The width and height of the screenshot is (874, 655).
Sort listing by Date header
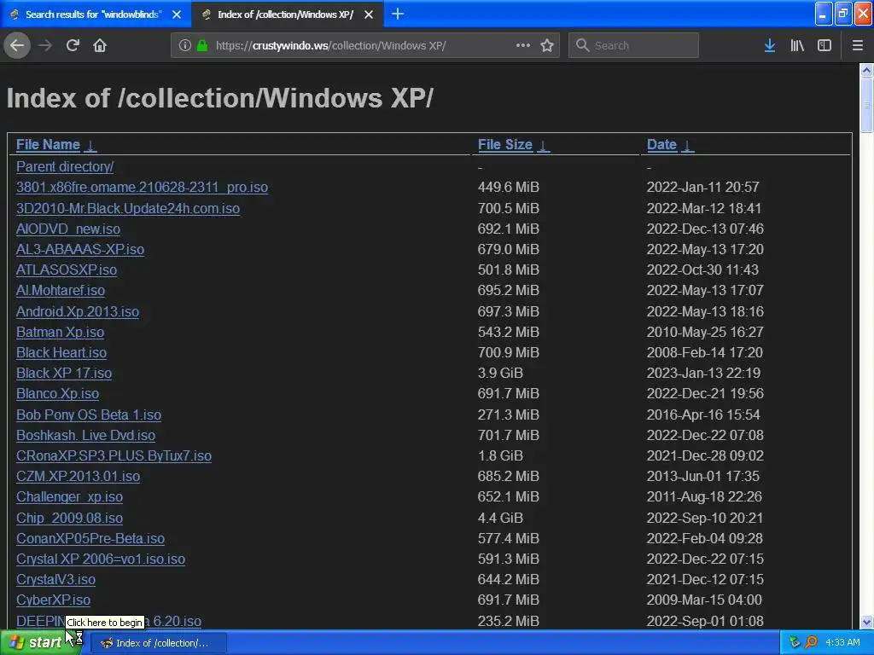(661, 145)
